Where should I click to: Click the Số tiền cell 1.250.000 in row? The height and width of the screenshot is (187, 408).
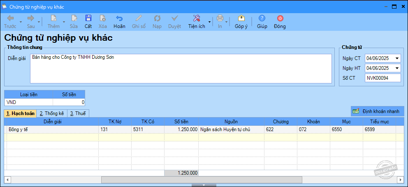coord(181,129)
